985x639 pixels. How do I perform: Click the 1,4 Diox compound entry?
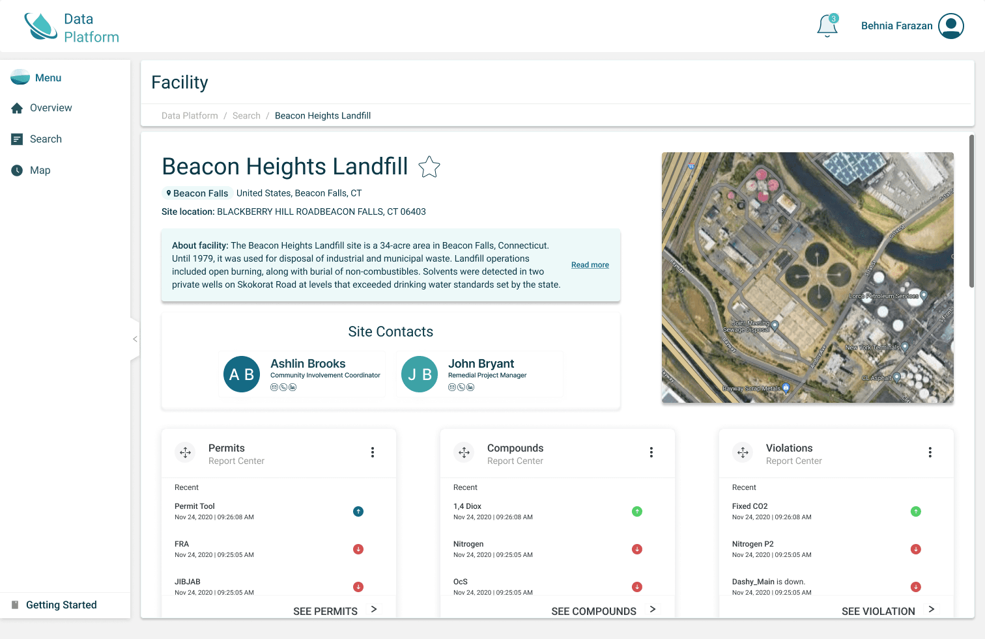(x=493, y=511)
